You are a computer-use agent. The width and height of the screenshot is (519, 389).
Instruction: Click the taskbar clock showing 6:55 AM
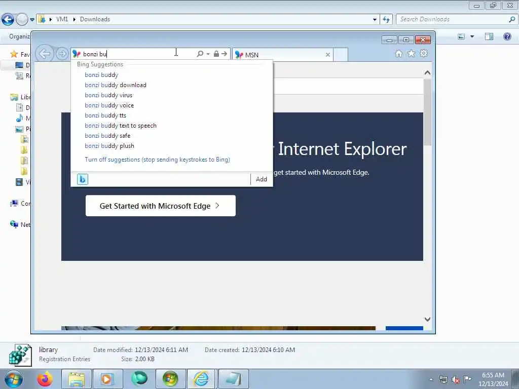493,379
